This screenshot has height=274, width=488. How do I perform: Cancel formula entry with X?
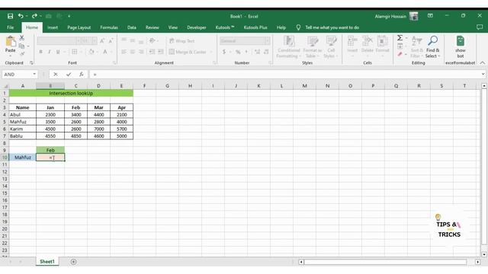56,75
